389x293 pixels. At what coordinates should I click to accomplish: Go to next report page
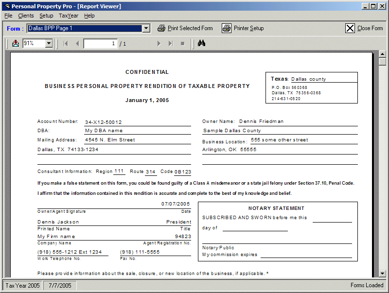[159, 44]
